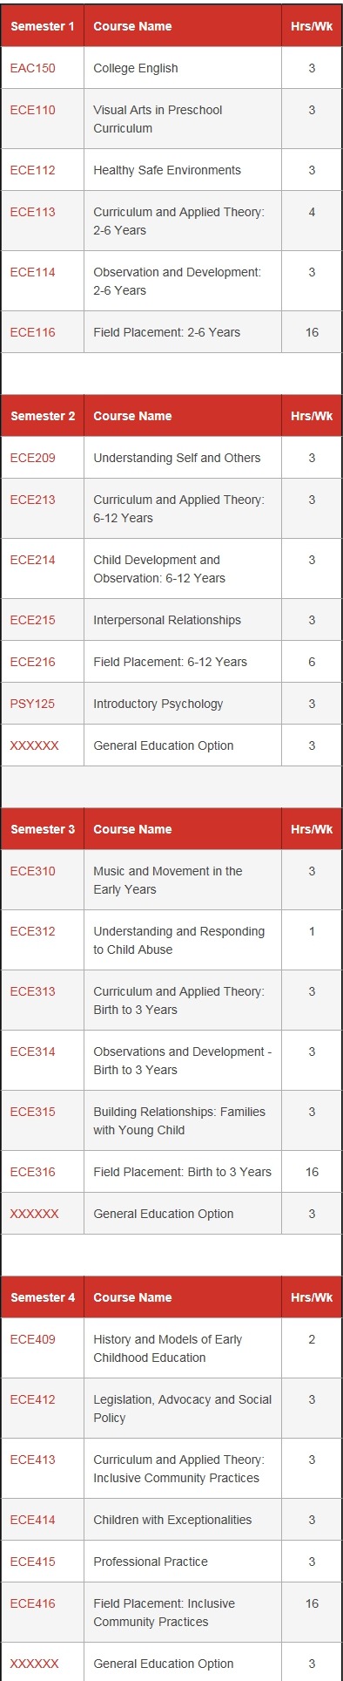Select the ECE412 Legislation course code
The width and height of the screenshot is (343, 1681).
click(32, 1399)
